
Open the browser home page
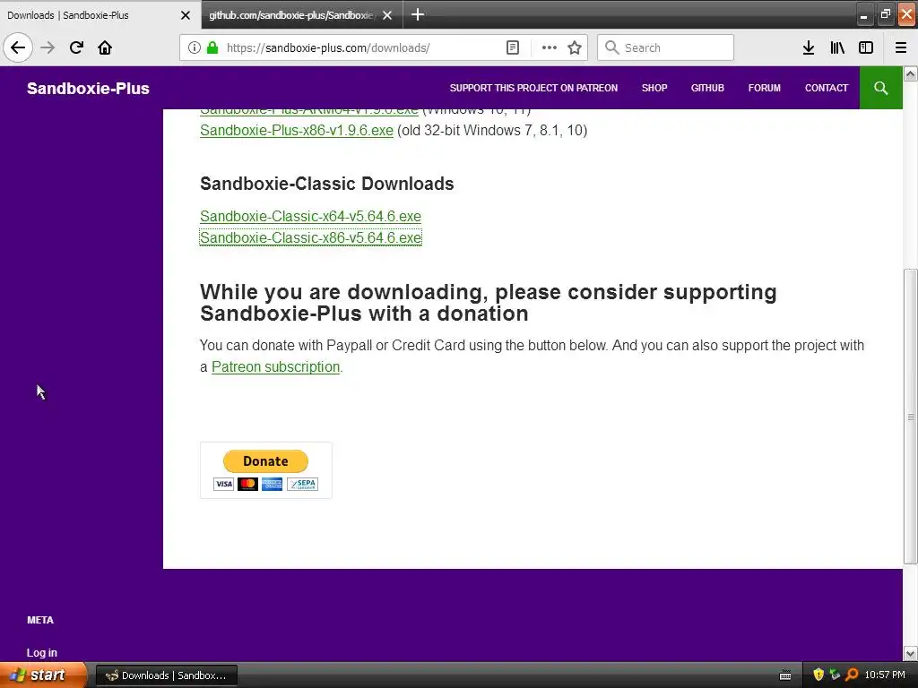[105, 47]
